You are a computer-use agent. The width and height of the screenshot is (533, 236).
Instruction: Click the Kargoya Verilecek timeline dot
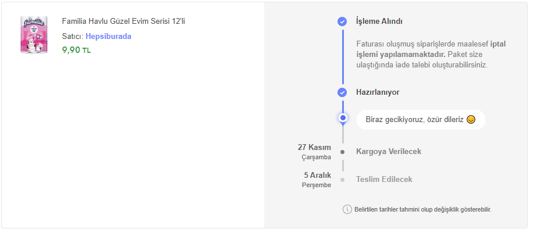pos(342,152)
